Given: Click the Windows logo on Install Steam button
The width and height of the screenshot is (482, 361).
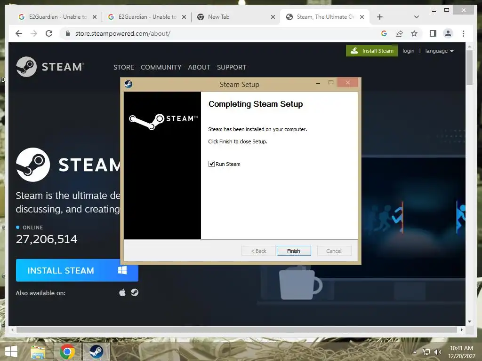Looking at the screenshot, I should [122, 270].
